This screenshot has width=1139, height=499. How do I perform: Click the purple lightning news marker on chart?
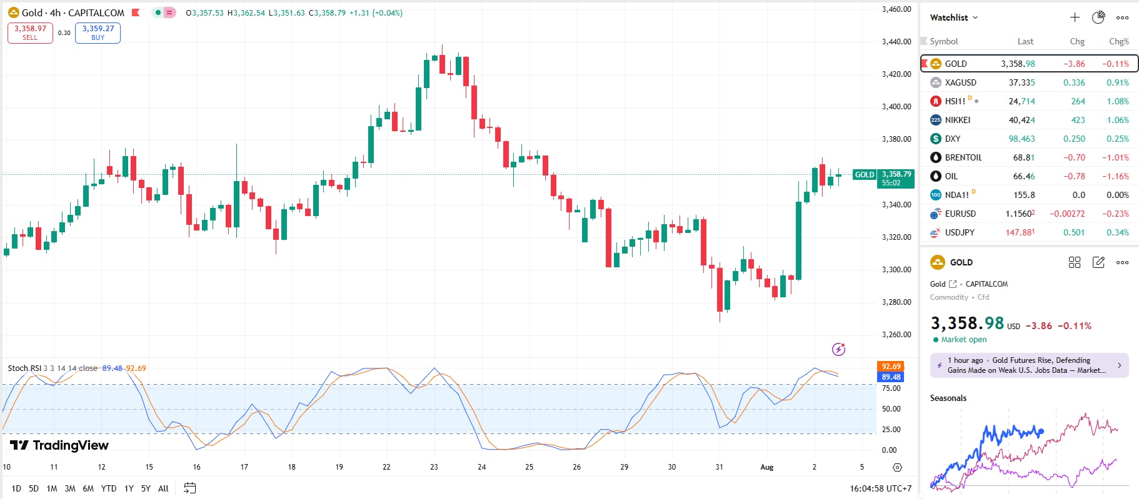click(x=838, y=349)
